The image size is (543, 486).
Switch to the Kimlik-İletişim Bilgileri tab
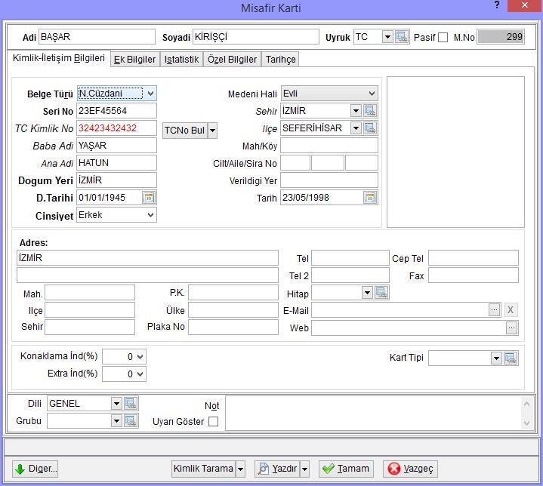tap(58, 58)
